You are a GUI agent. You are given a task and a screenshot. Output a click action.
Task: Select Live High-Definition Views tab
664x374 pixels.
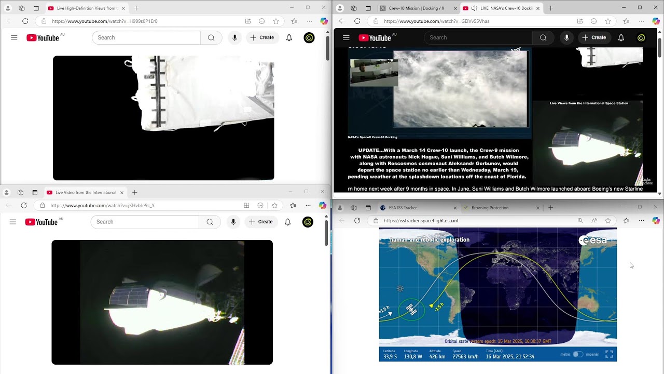coord(86,8)
